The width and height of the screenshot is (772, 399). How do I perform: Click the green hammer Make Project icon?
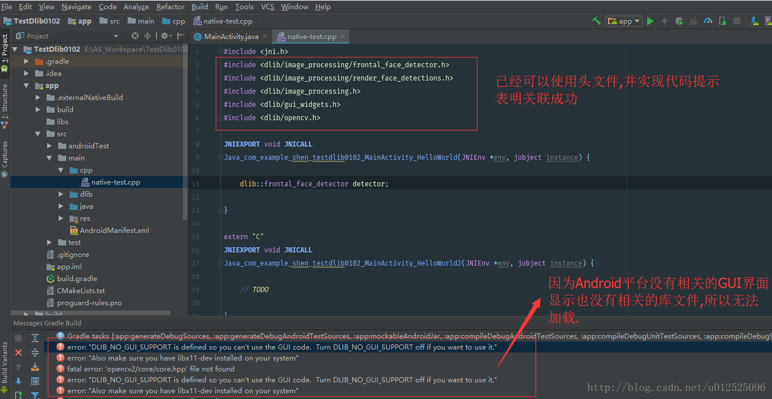(x=597, y=21)
